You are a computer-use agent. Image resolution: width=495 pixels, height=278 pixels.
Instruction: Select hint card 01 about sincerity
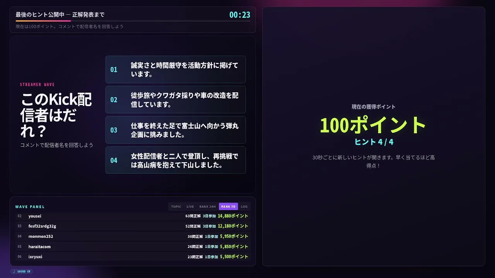point(176,69)
